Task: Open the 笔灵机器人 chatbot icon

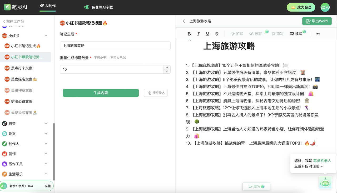Action: pos(325,182)
